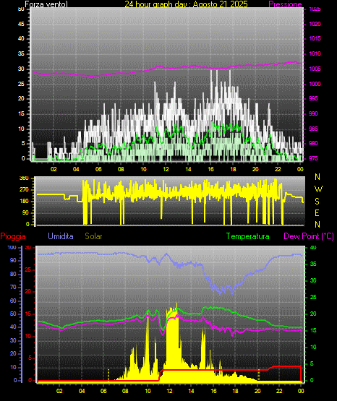Click the S compass letter on direction chart

[x=317, y=202]
